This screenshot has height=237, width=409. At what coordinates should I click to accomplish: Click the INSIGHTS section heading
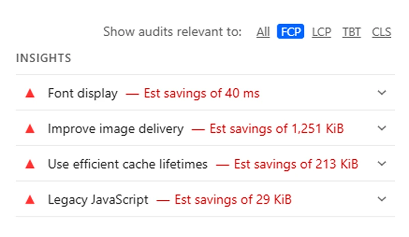coord(43,58)
